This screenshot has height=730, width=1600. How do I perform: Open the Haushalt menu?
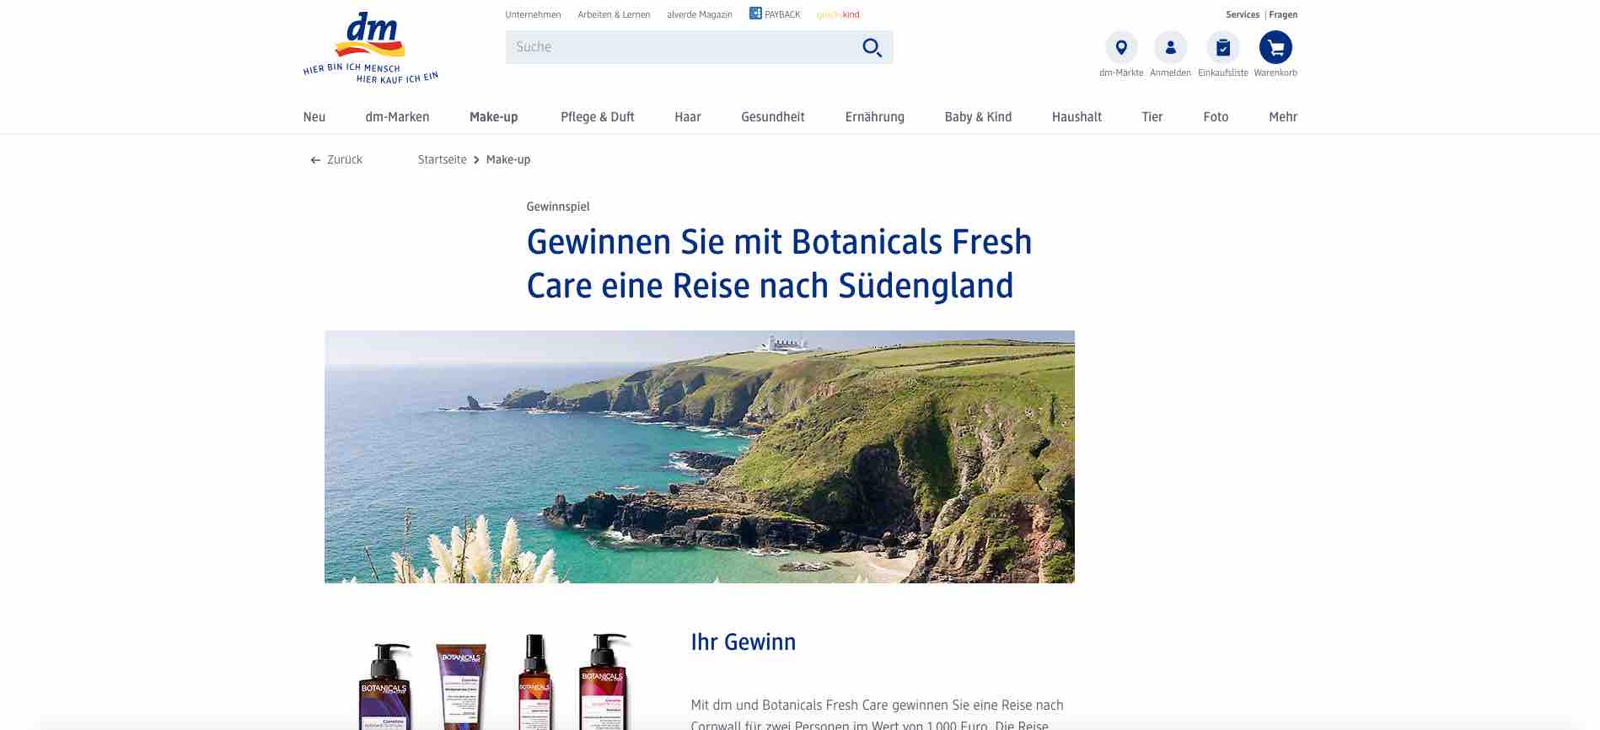pyautogui.click(x=1077, y=117)
